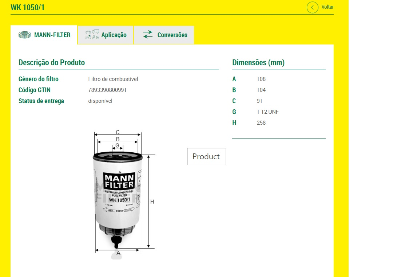This screenshot has height=277, width=405.
Task: Click the disponível delivery status
Action: tap(100, 101)
